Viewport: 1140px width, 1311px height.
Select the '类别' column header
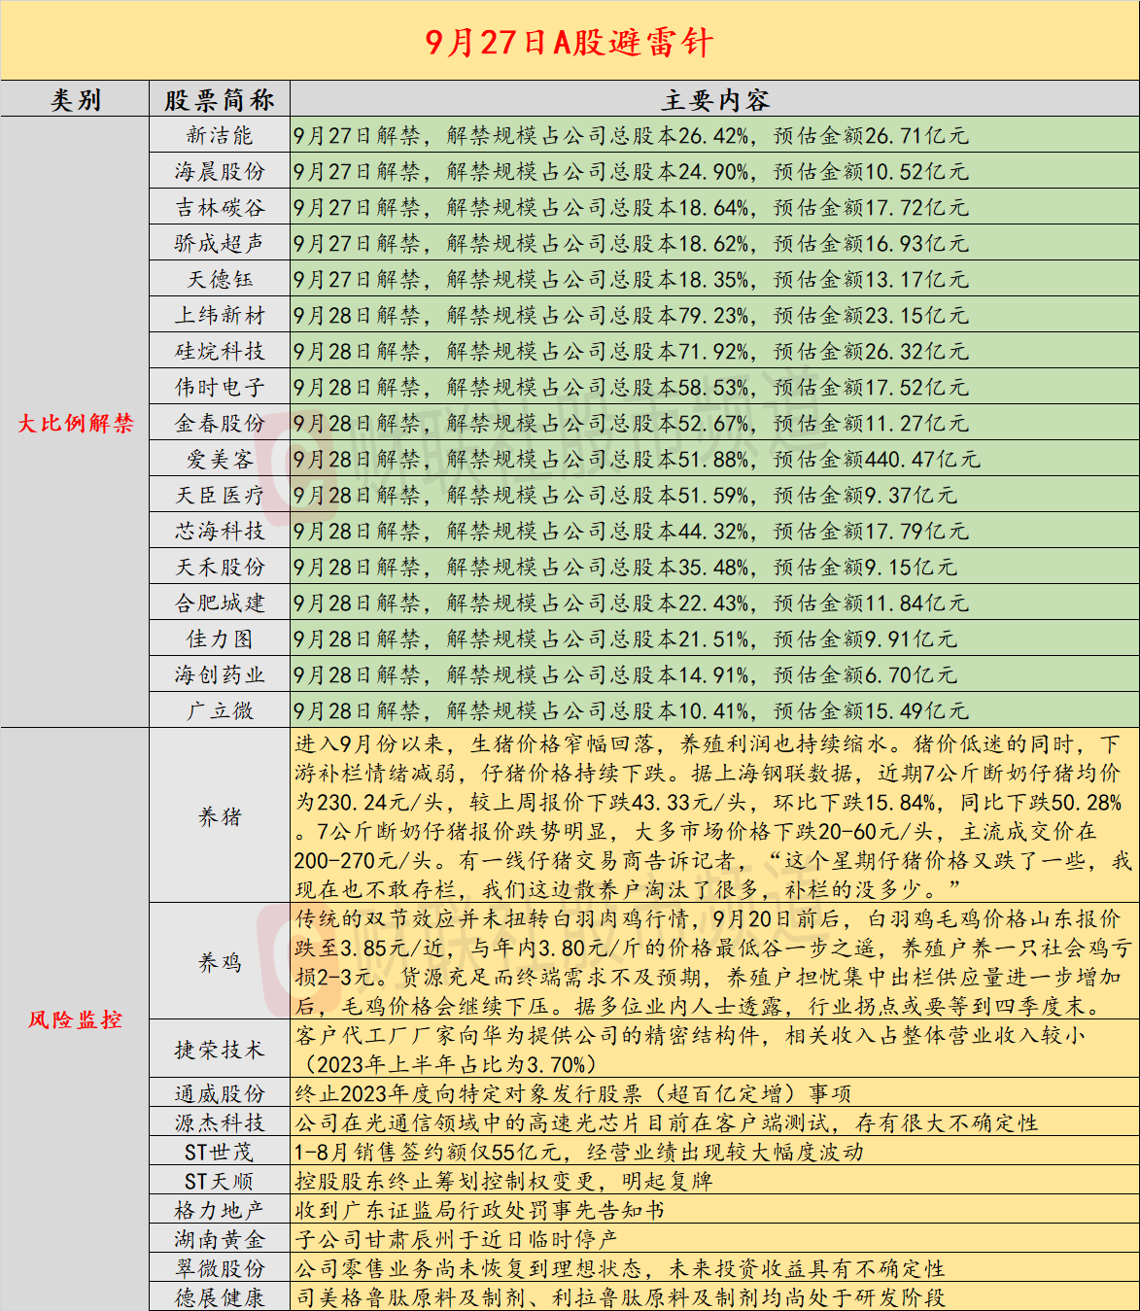[75, 100]
